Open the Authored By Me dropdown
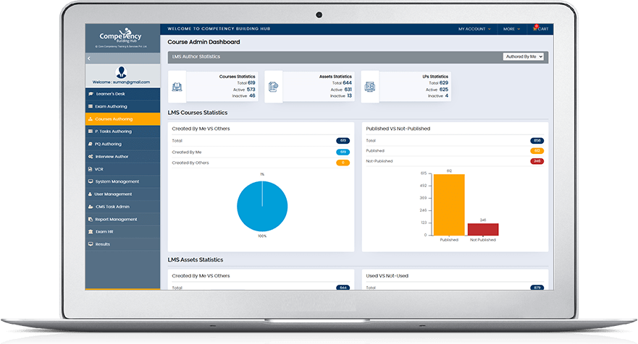The width and height of the screenshot is (638, 344). (x=523, y=56)
